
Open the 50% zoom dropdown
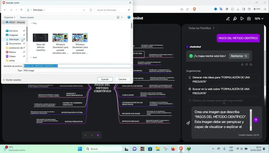point(259,18)
